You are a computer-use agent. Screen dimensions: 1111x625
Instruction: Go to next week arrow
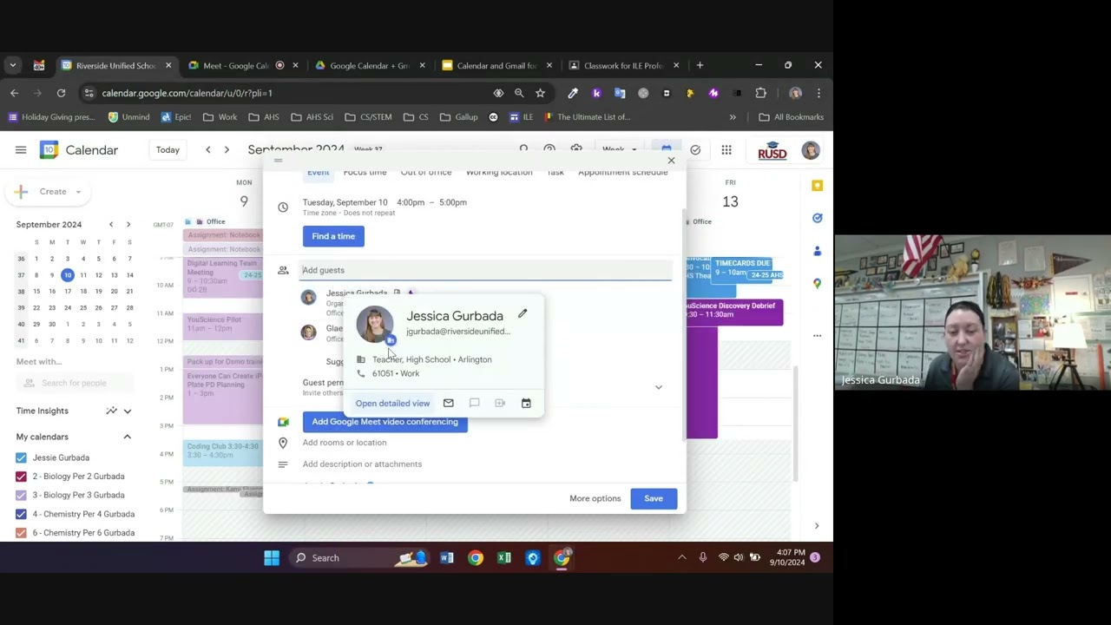pos(227,150)
